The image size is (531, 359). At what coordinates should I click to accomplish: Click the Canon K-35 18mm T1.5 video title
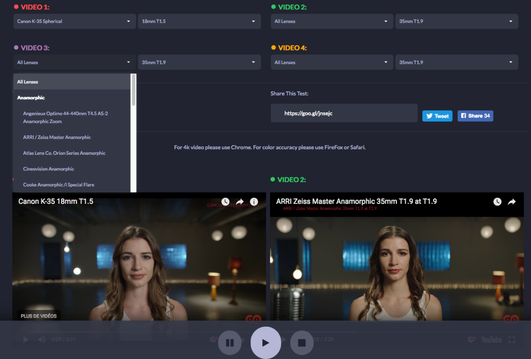pos(56,201)
